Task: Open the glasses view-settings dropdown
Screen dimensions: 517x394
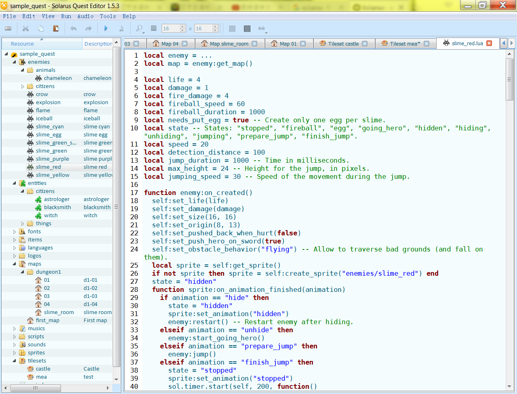Action: tap(263, 29)
